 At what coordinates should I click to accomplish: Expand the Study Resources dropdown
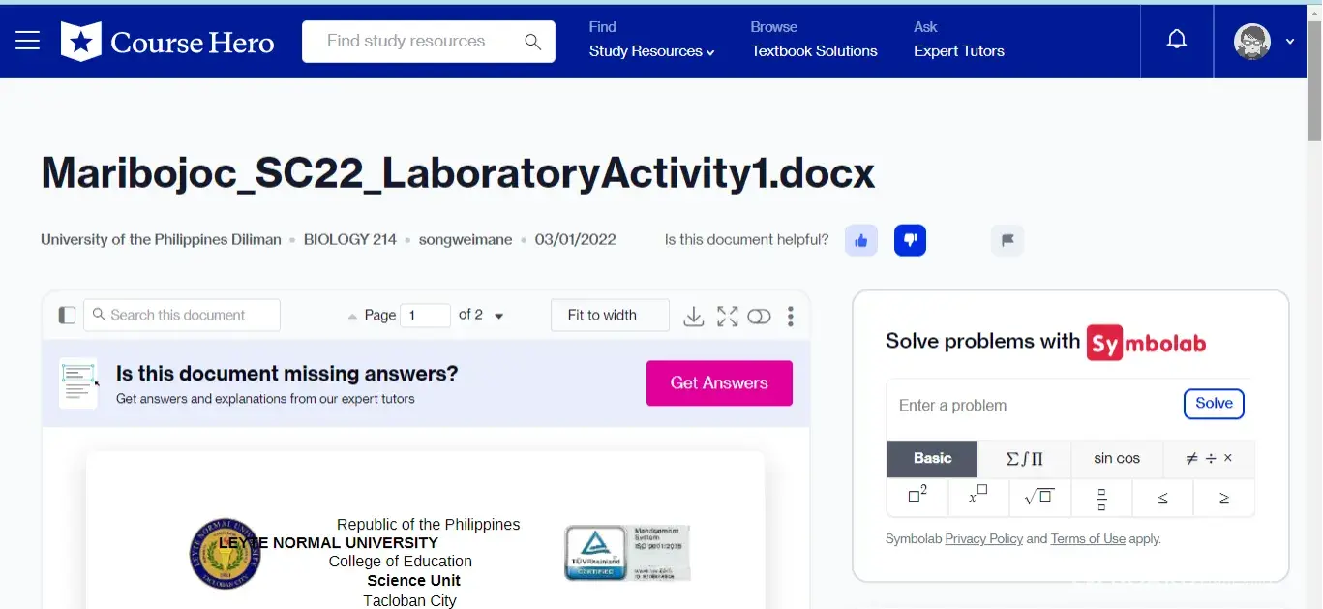point(651,51)
